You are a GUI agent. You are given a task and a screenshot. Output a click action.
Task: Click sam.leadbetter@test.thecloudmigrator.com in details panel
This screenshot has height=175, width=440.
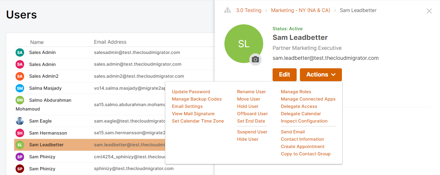[325, 58]
